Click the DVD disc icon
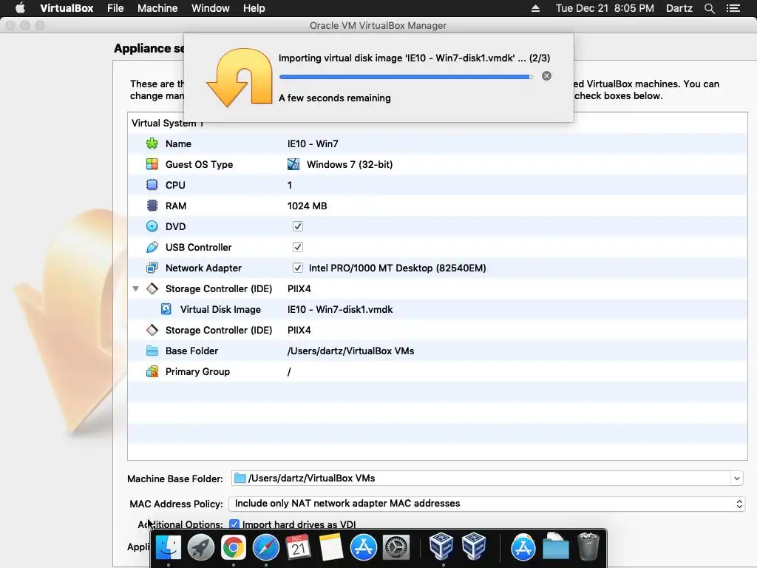Screen dimensions: 757x568 152,226
